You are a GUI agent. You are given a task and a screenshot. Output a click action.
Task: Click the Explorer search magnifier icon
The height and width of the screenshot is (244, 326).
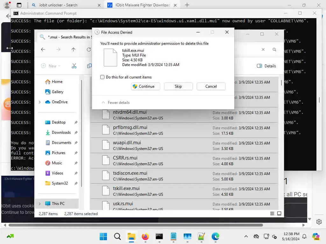(x=274, y=50)
